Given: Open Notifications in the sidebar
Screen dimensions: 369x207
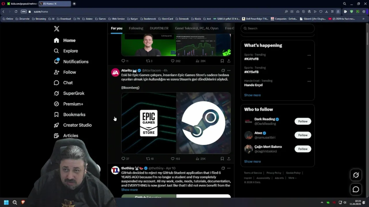Looking at the screenshot, I should [71, 62].
